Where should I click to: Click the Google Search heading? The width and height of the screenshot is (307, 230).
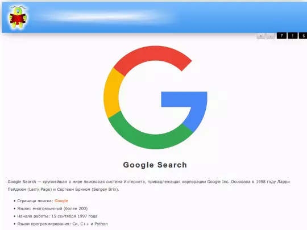(x=155, y=165)
